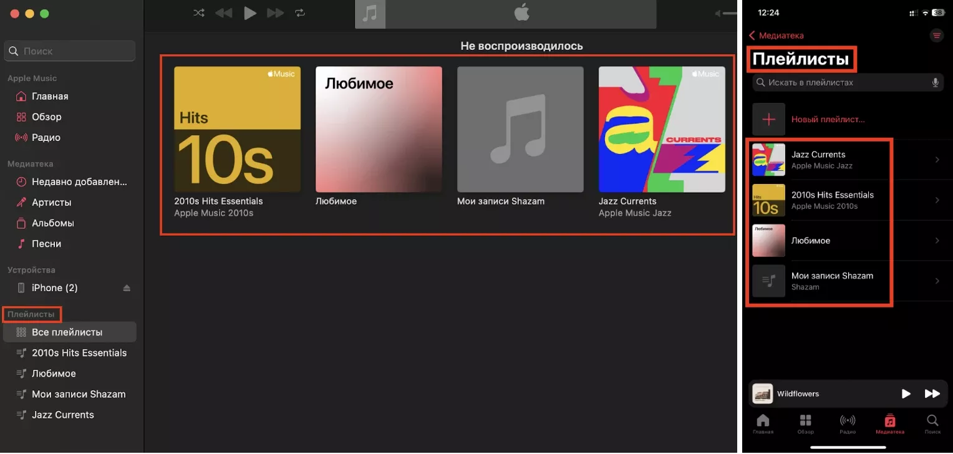This screenshot has width=953, height=454.
Task: Click Apple Music 2010s subtitle in grid
Action: [213, 213]
